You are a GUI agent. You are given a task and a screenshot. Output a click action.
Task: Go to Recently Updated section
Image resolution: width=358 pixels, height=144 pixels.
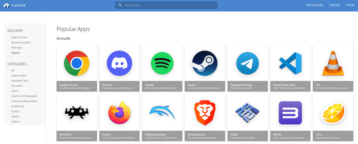(21, 42)
